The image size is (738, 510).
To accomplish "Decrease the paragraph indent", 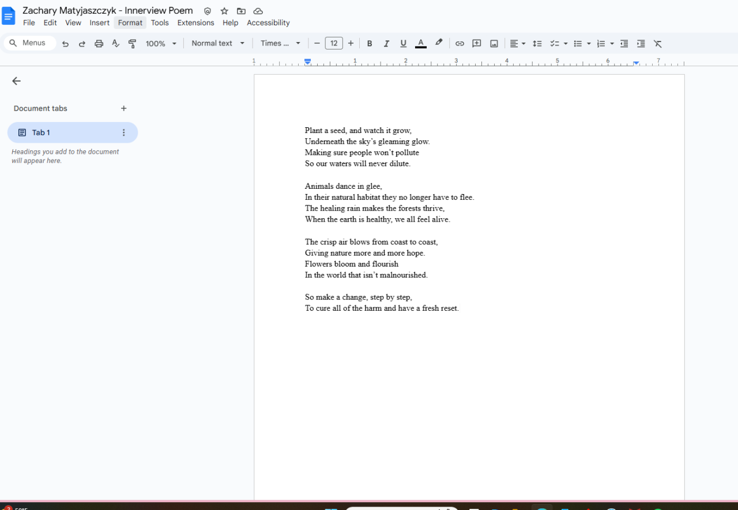I will tap(624, 43).
